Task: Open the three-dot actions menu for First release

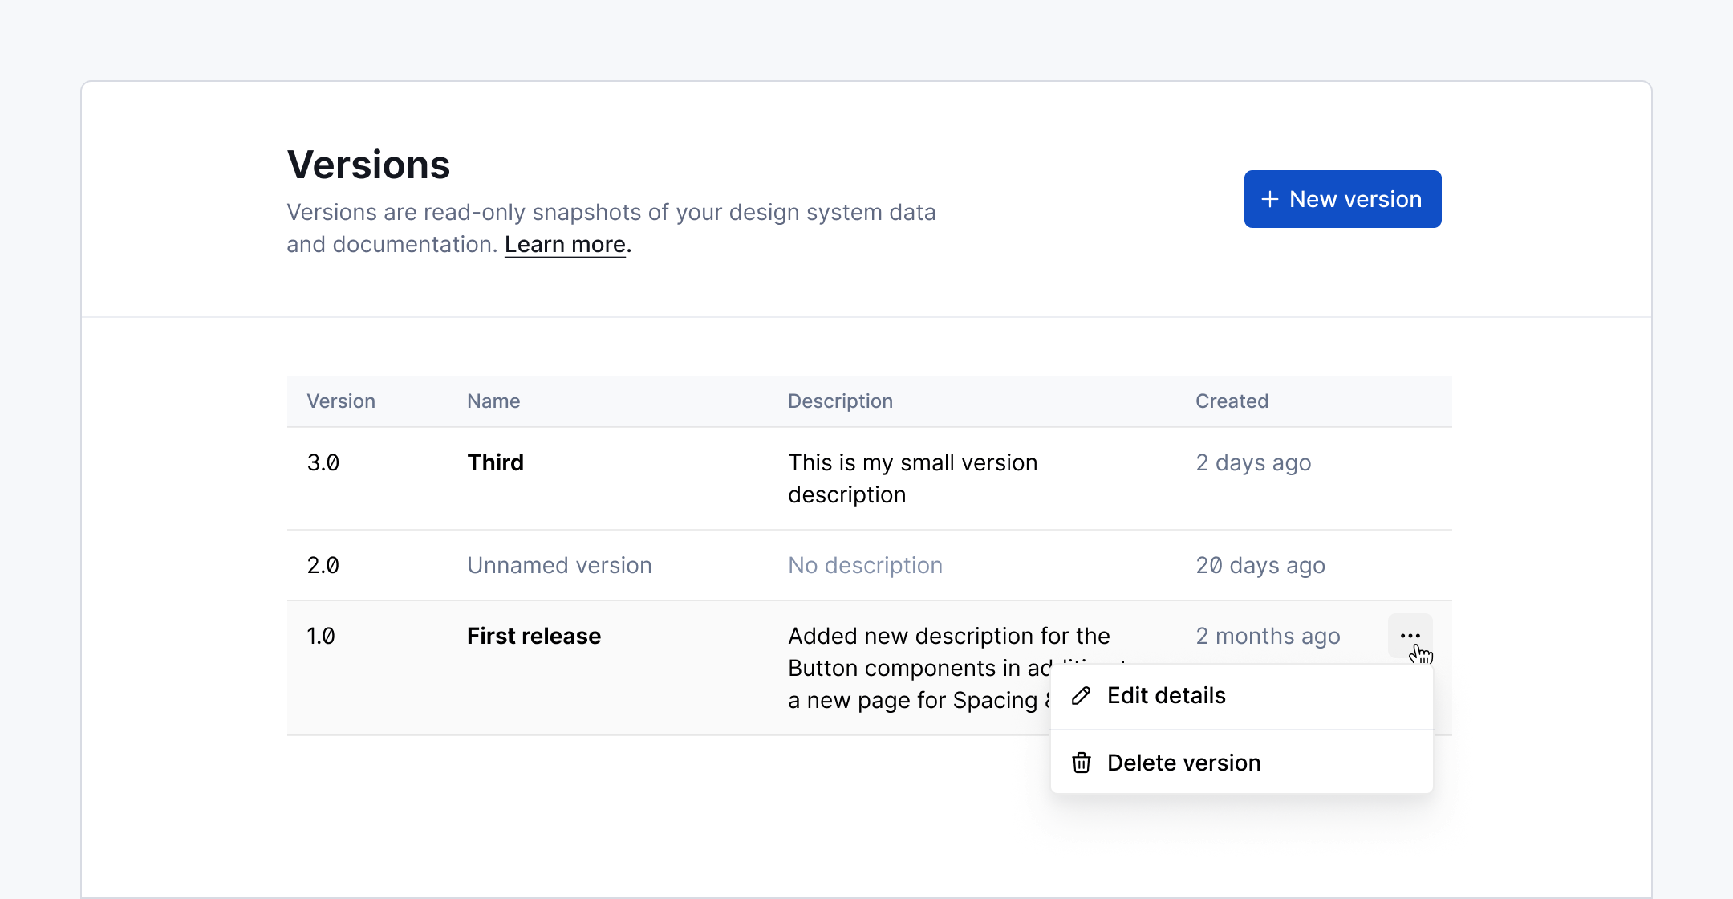Action: click(1410, 635)
